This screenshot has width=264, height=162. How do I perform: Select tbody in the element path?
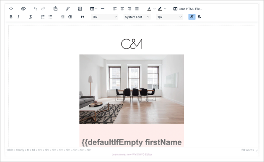(20, 150)
